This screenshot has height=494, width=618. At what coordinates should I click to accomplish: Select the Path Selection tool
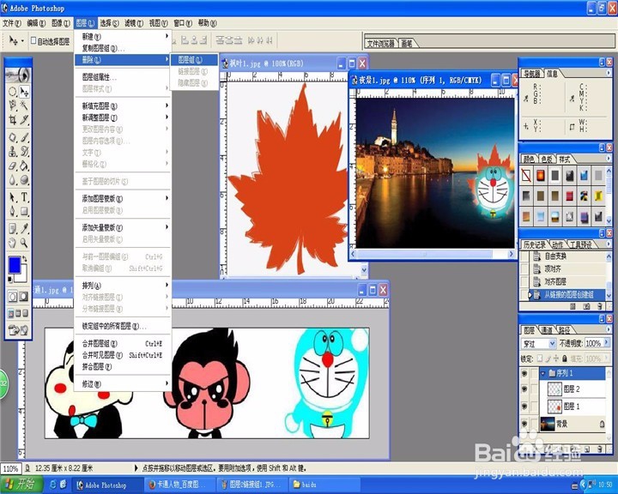[13, 197]
